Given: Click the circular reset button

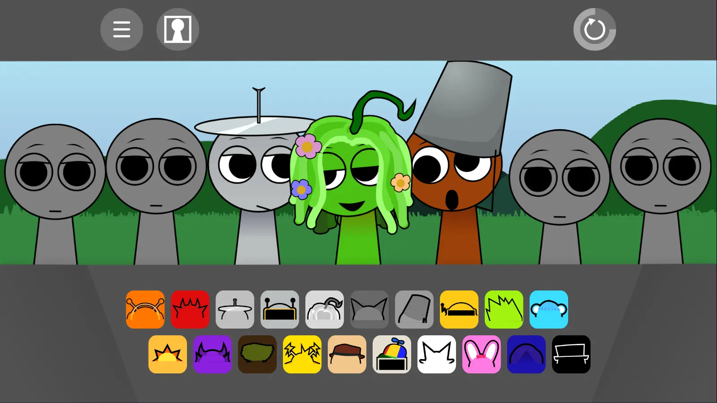Looking at the screenshot, I should click(x=595, y=30).
